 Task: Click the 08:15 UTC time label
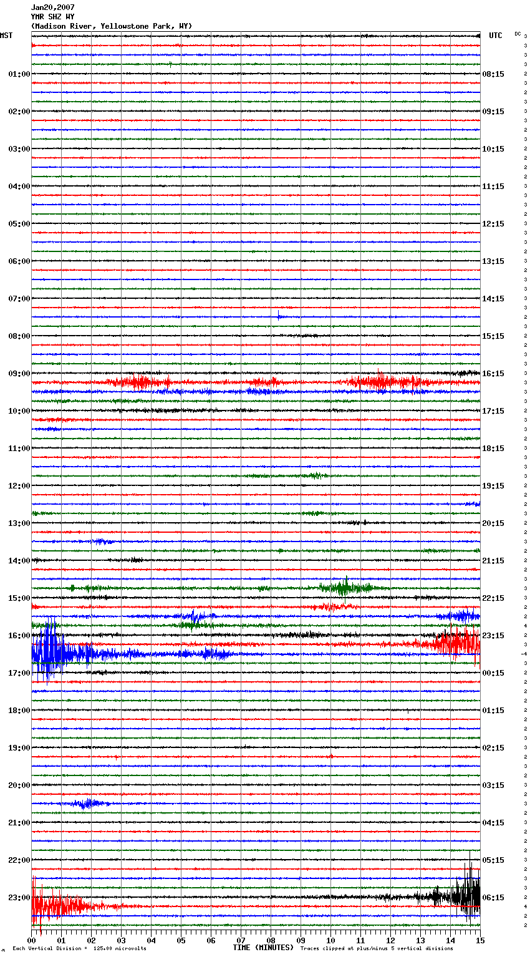coord(493,74)
